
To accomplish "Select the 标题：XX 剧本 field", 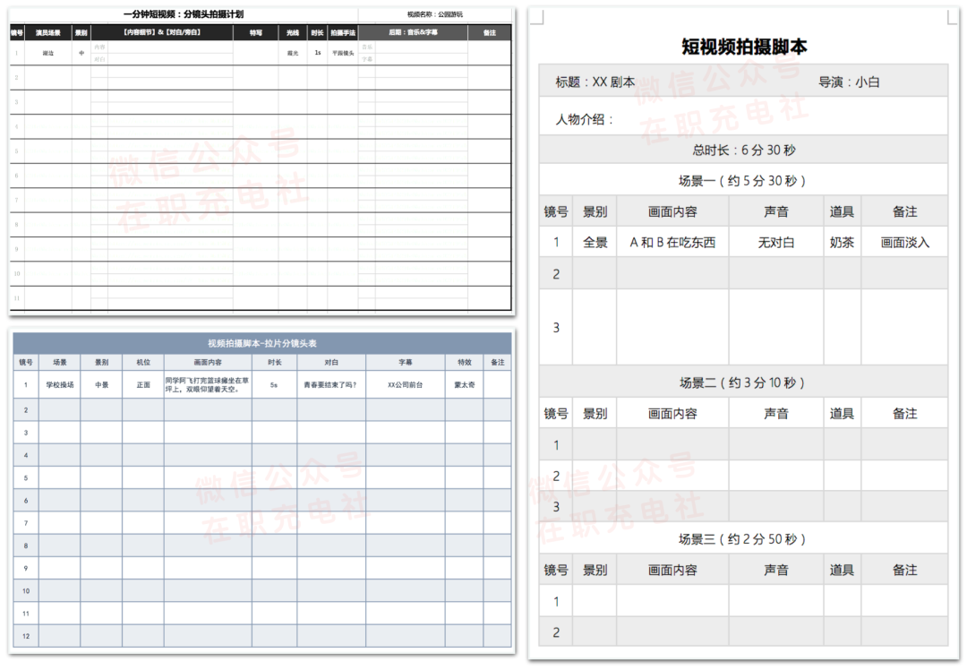I will point(595,82).
